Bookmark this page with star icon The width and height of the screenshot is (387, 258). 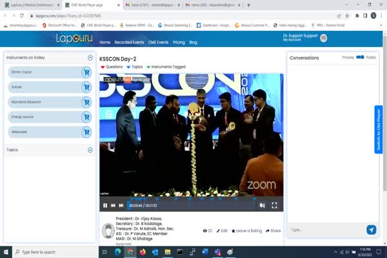(347, 15)
